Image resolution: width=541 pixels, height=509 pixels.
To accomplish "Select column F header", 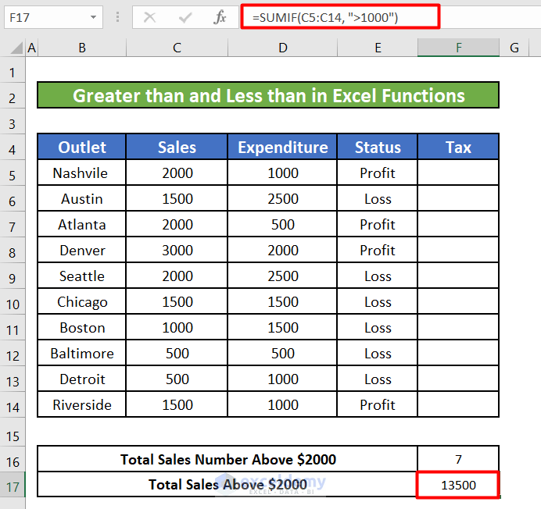I will coord(459,48).
